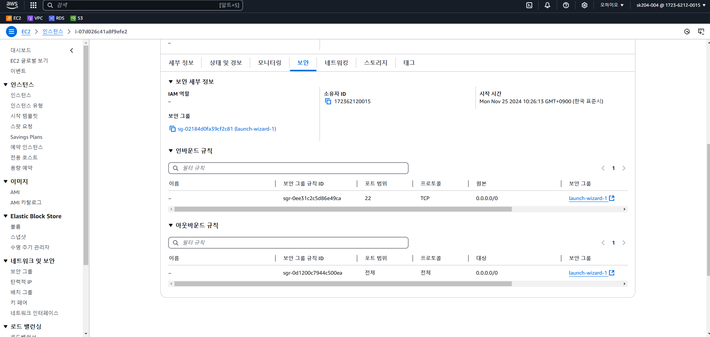710x337 pixels.
Task: Open 시작 템플릿 in the sidebar
Action: (x=24, y=116)
